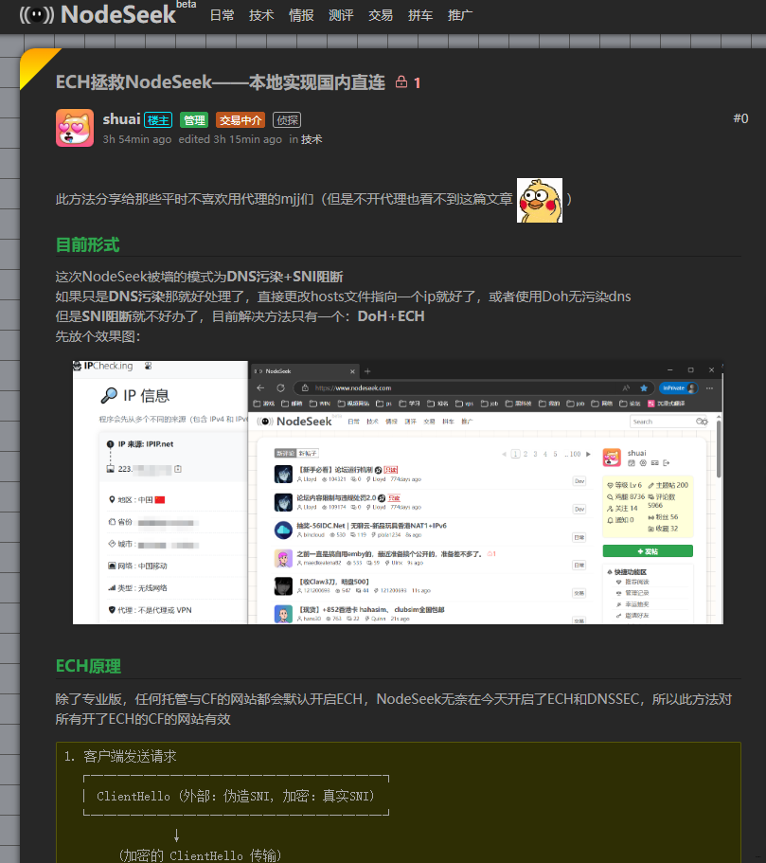Switch to the 情报 navigation item
The image size is (766, 863).
301,15
